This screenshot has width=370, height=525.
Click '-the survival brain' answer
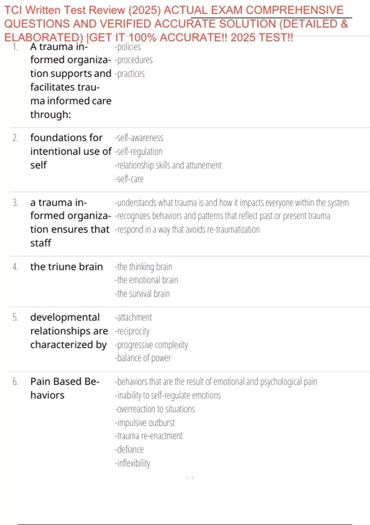coord(142,293)
